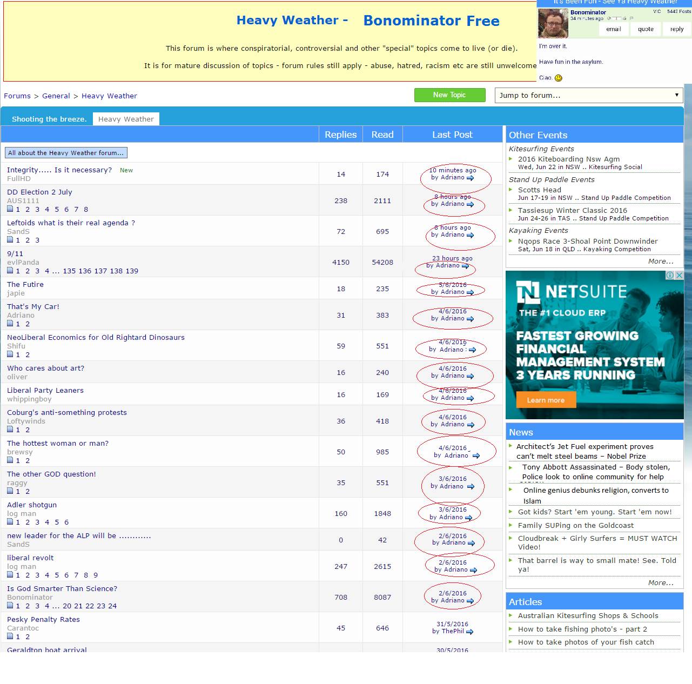This screenshot has height=684, width=692.
Task: Click the reply button on Bonominator's post
Action: tap(676, 29)
